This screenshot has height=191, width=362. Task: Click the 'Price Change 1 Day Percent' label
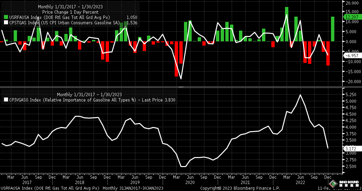click(x=70, y=12)
